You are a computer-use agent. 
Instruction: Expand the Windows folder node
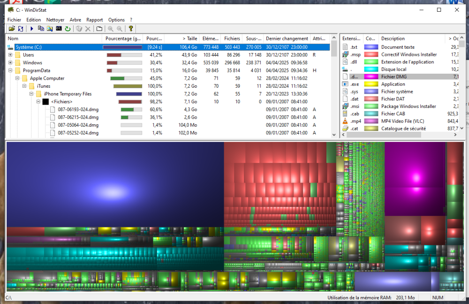[x=10, y=63]
